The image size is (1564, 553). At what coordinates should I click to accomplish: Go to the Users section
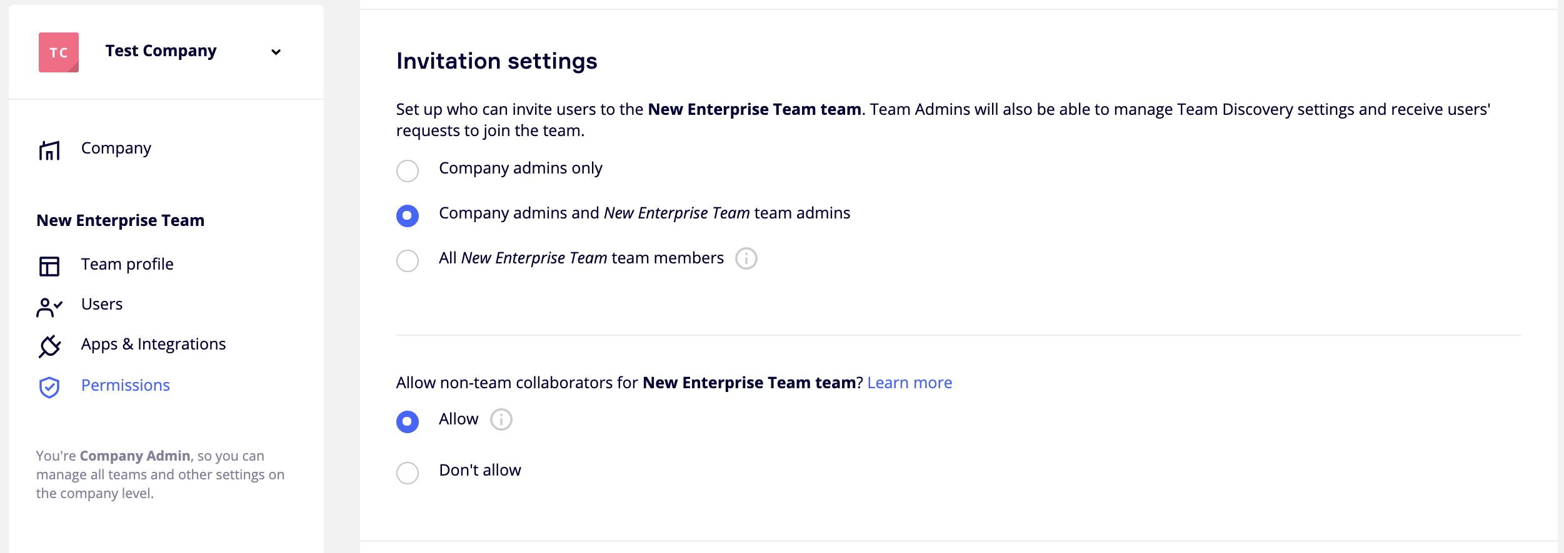pos(102,305)
